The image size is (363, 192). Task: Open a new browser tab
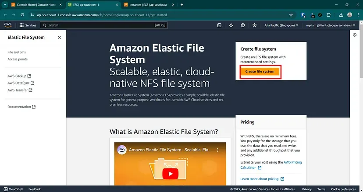click(182, 5)
